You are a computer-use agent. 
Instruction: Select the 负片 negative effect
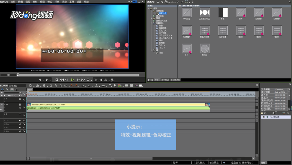click(x=187, y=49)
